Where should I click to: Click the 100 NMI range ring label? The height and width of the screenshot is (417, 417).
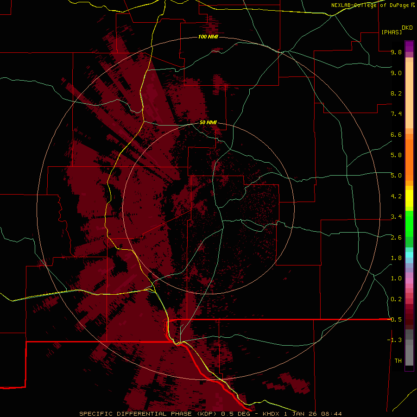coord(208,37)
